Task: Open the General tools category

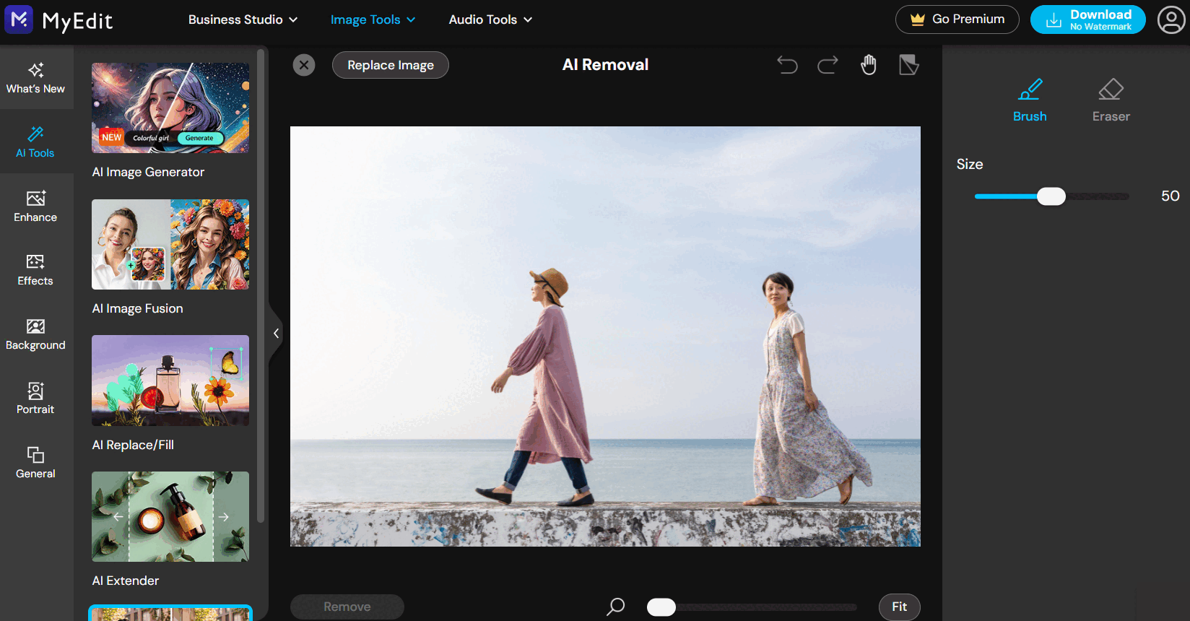Action: click(35, 463)
